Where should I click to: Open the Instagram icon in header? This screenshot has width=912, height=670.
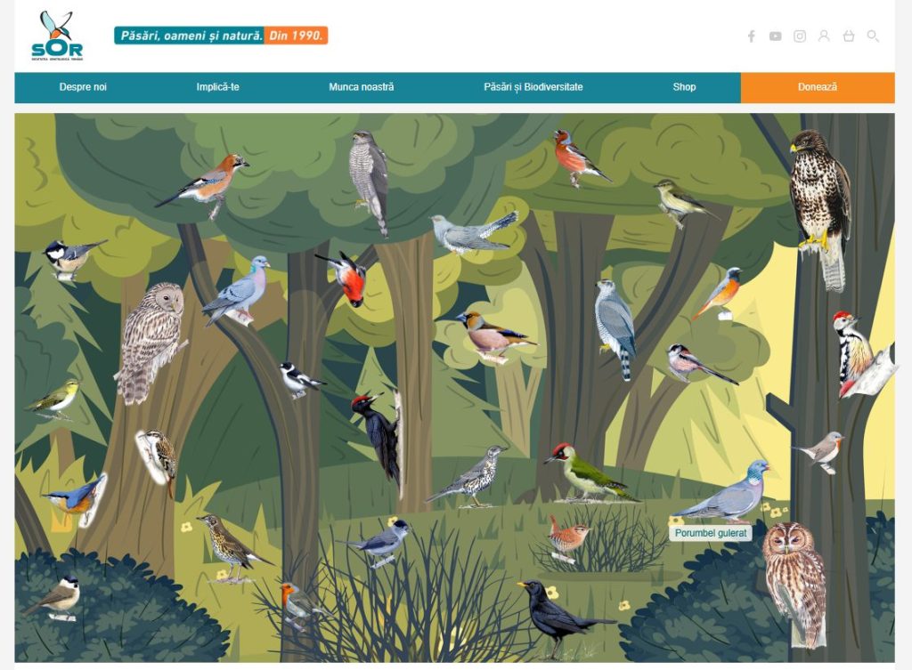pyautogui.click(x=800, y=36)
